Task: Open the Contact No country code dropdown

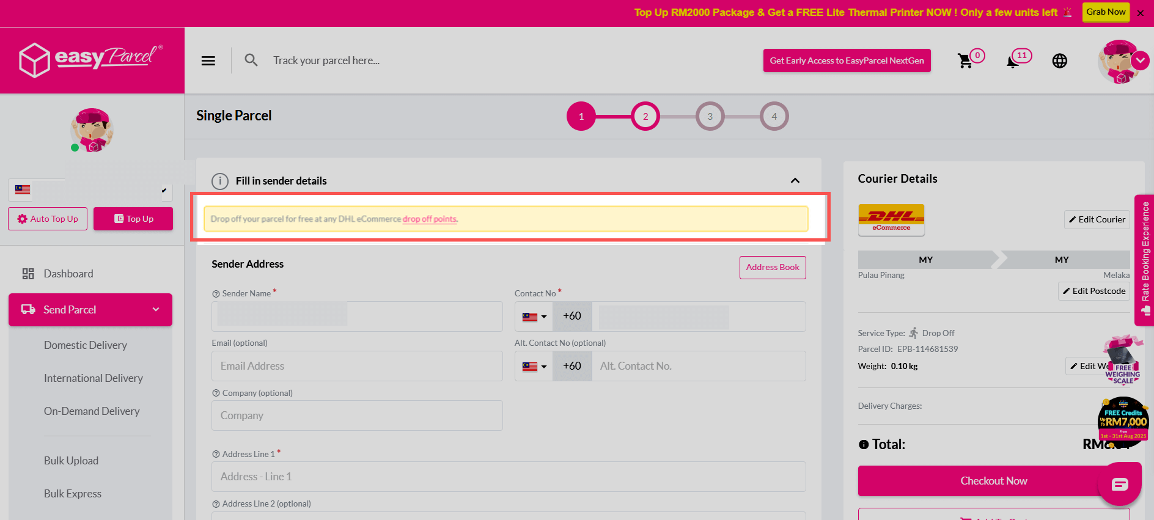Action: point(534,317)
